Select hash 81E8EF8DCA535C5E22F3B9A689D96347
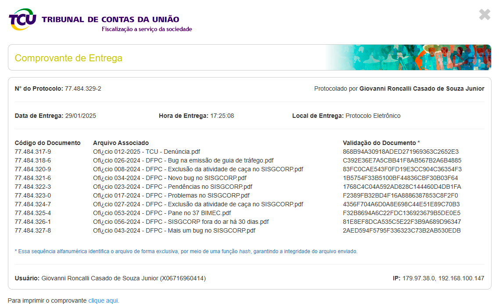Screen dimensions: 499x304 pos(402,222)
